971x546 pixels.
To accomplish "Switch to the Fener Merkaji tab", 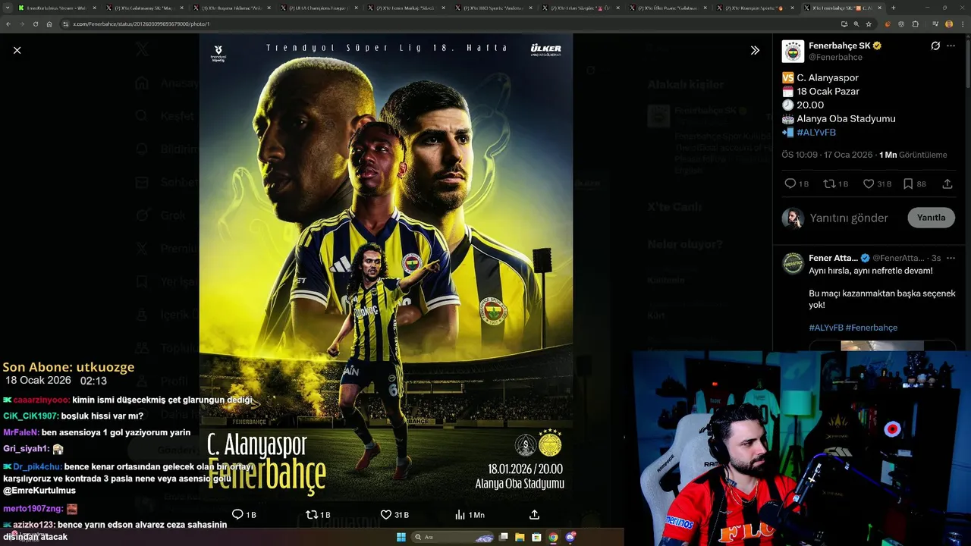I will coord(407,8).
